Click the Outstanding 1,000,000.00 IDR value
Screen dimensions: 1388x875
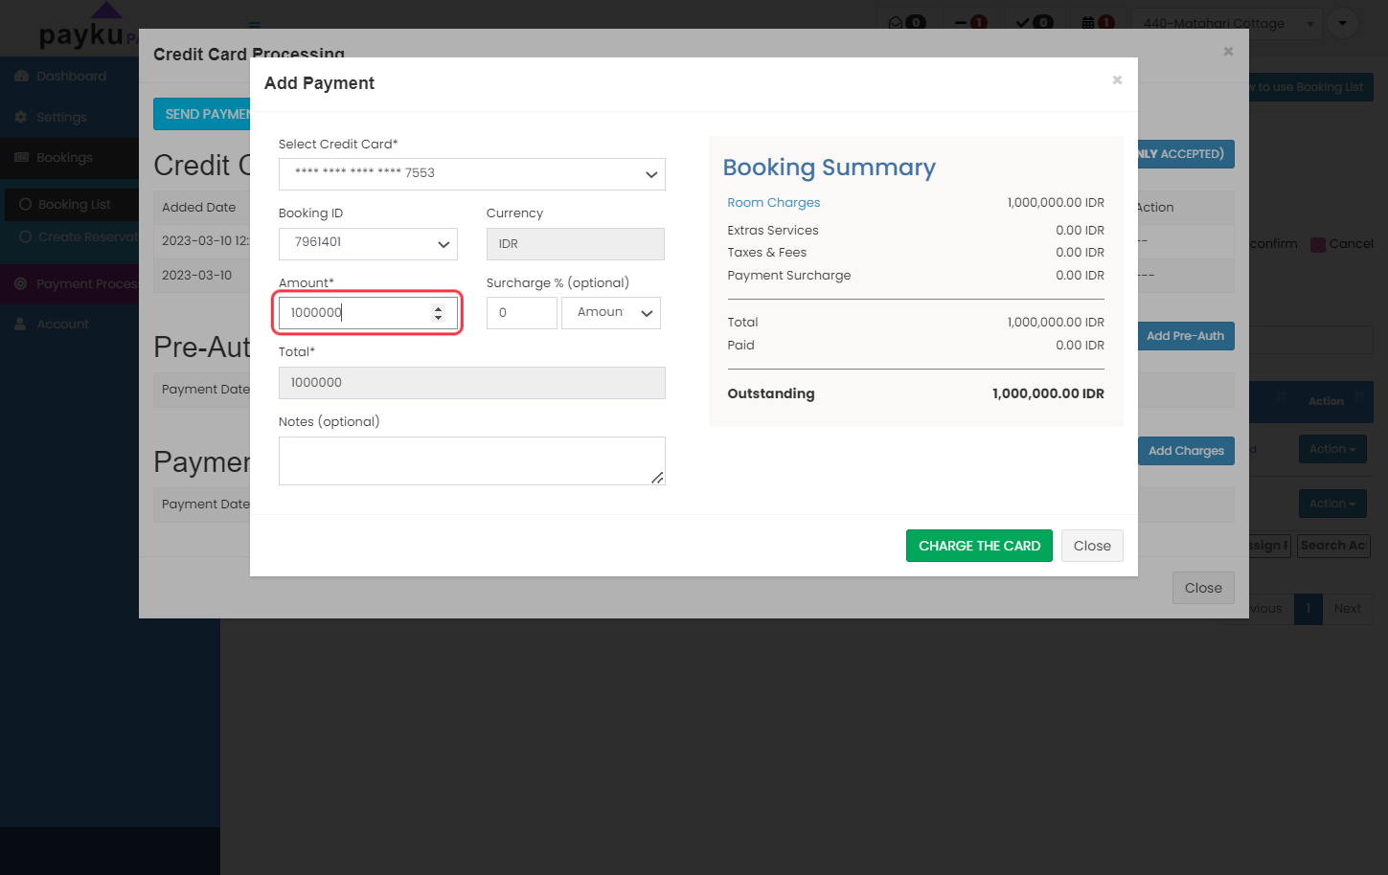(x=1048, y=393)
